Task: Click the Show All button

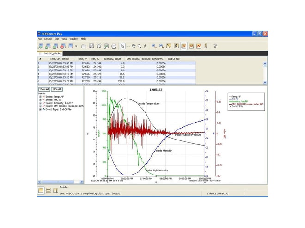Action: click(x=44, y=89)
